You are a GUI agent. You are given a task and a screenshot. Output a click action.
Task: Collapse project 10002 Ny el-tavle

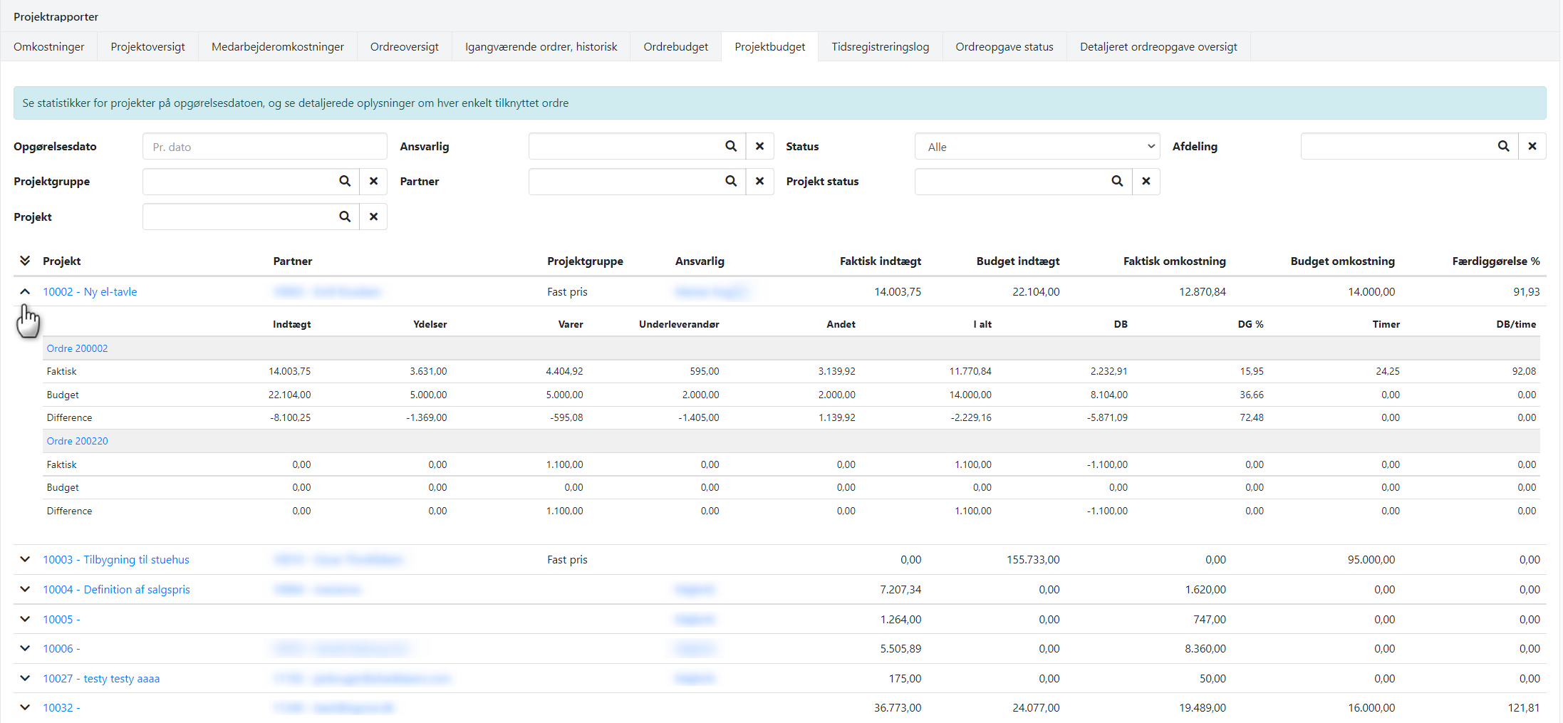point(25,292)
